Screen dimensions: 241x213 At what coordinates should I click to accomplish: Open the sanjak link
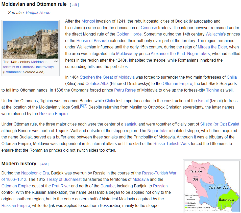pos(130,124)
